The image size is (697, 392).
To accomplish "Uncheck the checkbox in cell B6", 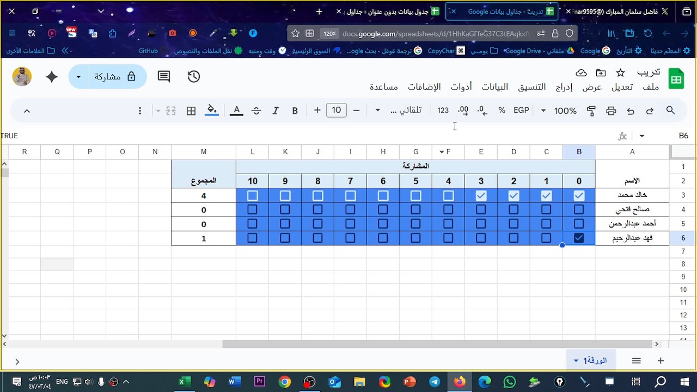I will (x=579, y=238).
